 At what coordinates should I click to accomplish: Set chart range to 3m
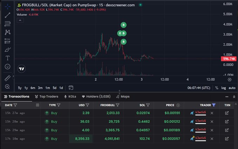(40, 88)
